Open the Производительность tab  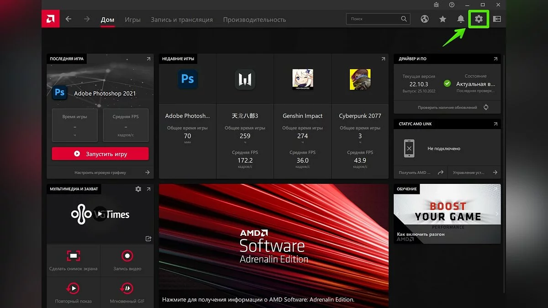click(x=254, y=20)
